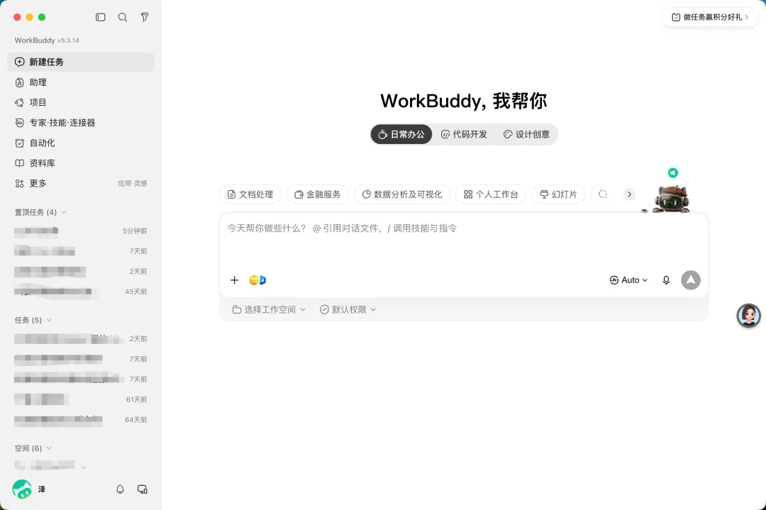
Task: Open 默认权限 dropdown
Action: (348, 309)
